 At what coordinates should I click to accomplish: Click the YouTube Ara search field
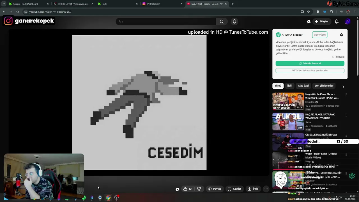point(166,21)
